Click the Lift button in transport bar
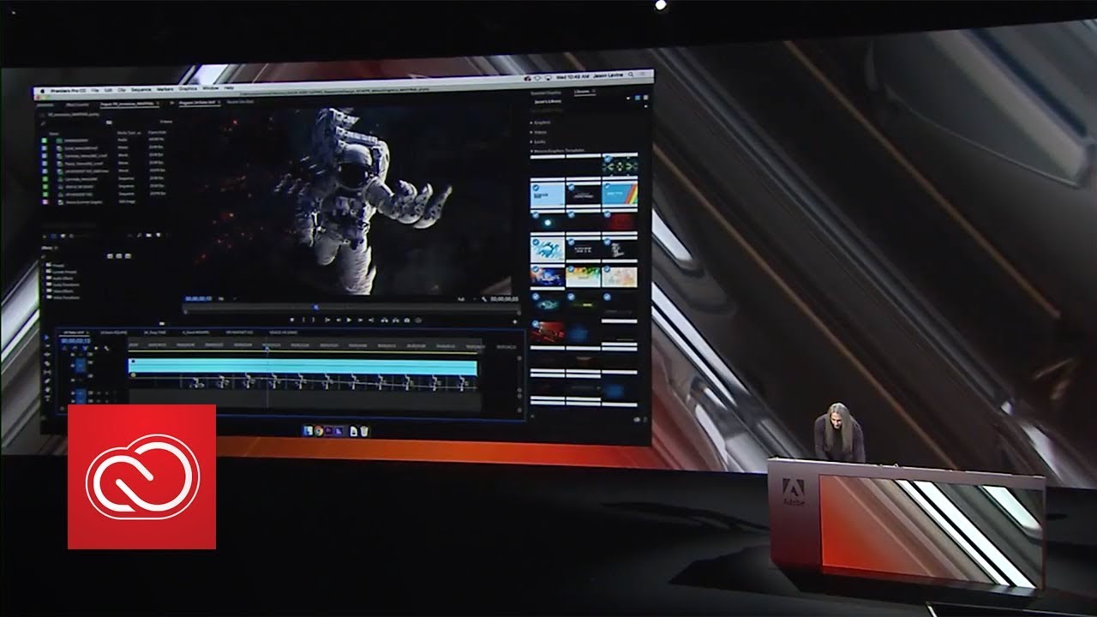Viewport: 1097px width, 617px height. click(x=385, y=320)
